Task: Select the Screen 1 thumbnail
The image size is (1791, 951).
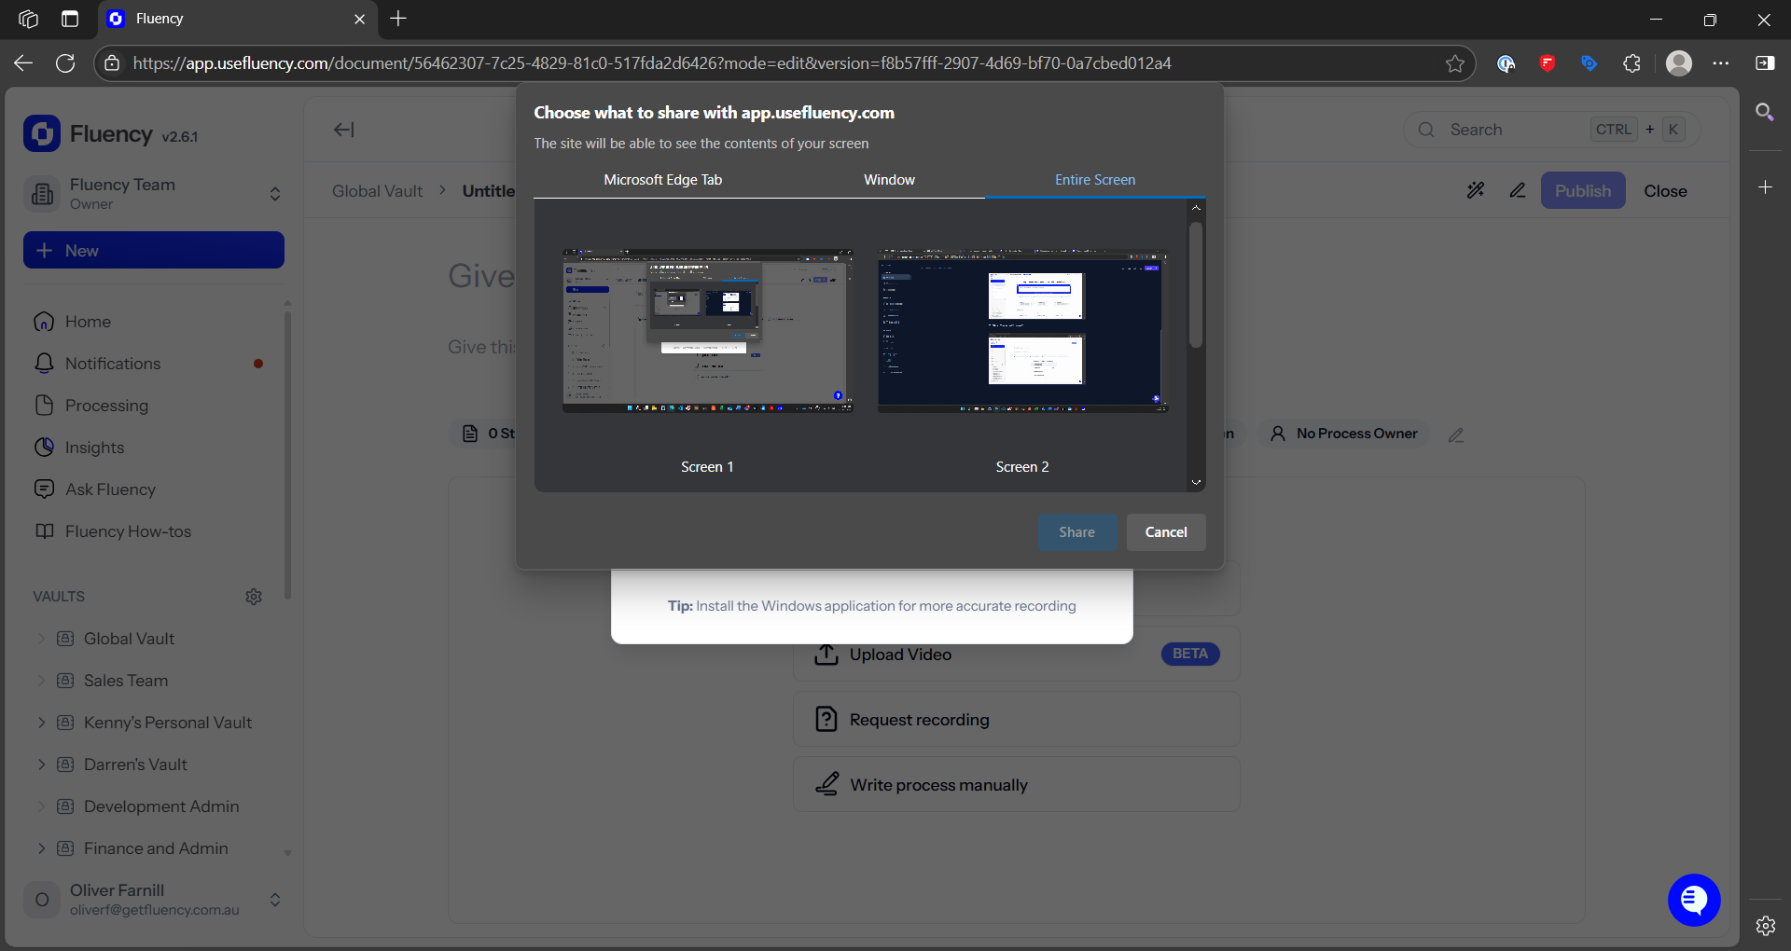Action: point(707,330)
